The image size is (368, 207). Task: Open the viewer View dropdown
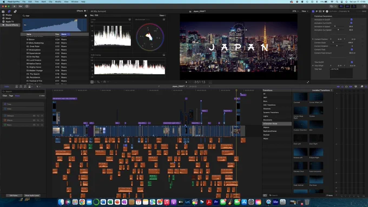coord(304,11)
